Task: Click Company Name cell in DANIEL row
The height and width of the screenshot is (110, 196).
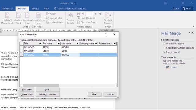Action: [x=89, y=55]
